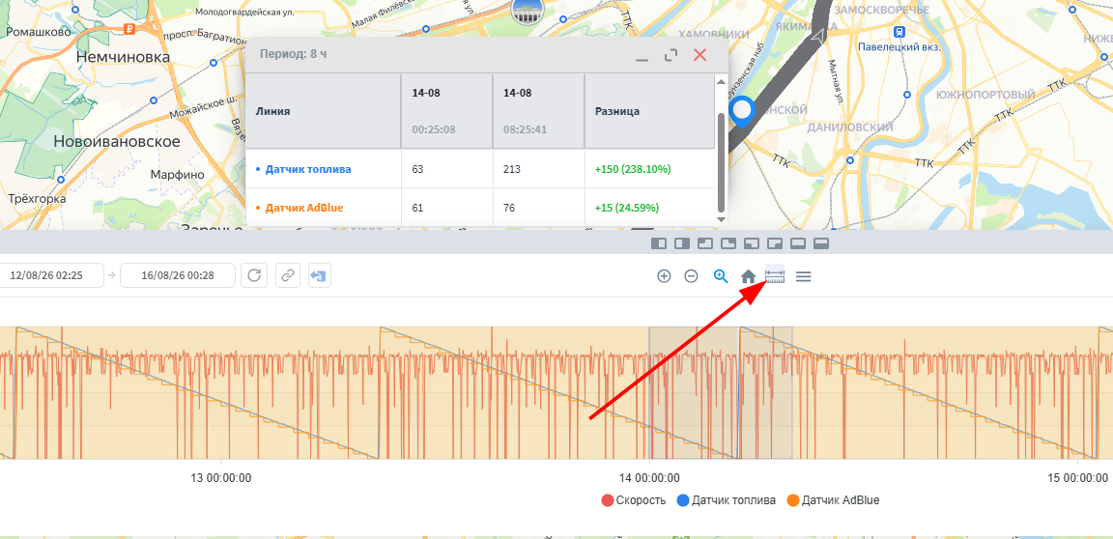Click the +150 (238.10%) difference value
The height and width of the screenshot is (539, 1113).
pos(633,169)
